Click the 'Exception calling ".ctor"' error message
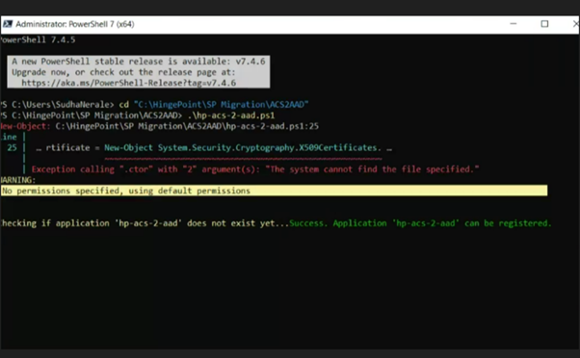This screenshot has width=580, height=358. pyautogui.click(x=255, y=169)
